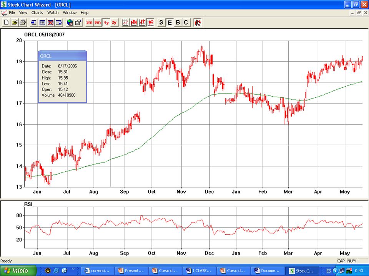Toggle the C indicator button

tap(186, 23)
